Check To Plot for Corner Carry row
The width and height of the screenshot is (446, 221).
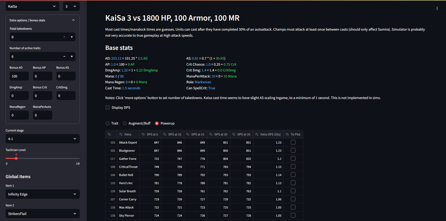click(293, 199)
